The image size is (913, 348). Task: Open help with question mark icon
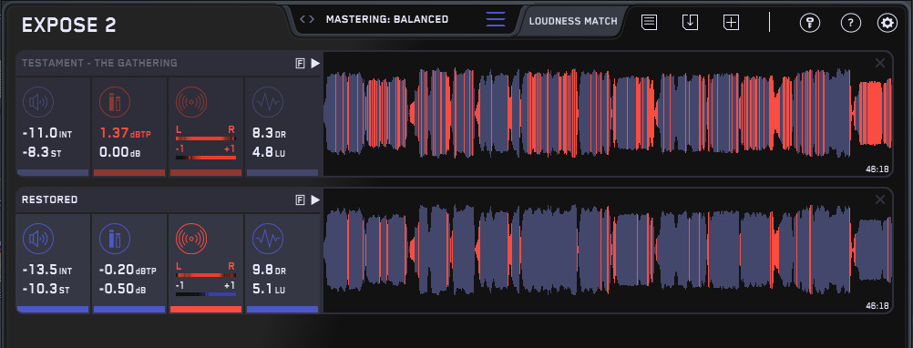[x=851, y=24]
